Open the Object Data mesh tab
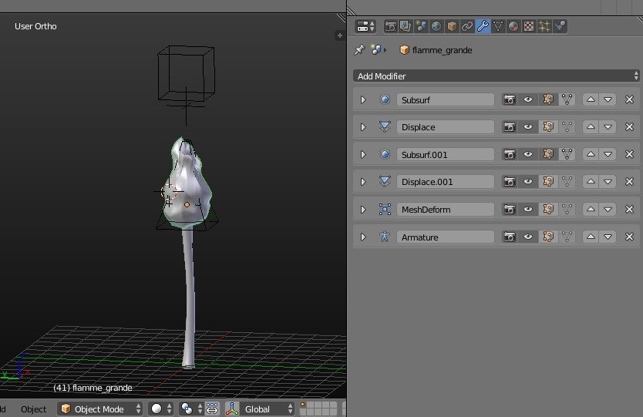Screen dimensions: 643x417 (x=498, y=26)
